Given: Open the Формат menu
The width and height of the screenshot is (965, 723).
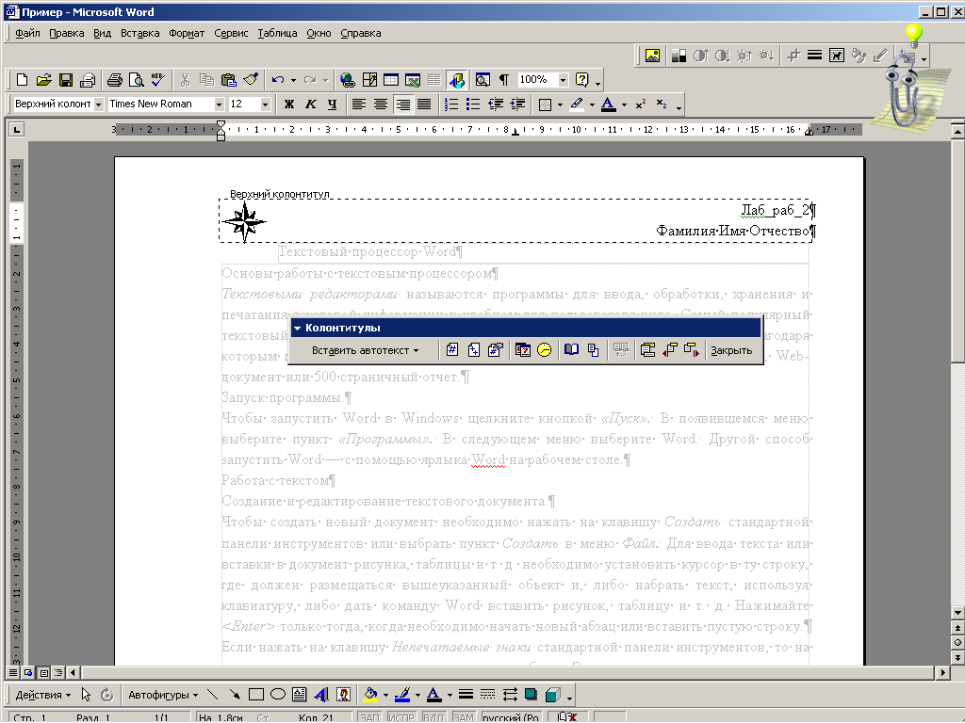Looking at the screenshot, I should pyautogui.click(x=187, y=33).
